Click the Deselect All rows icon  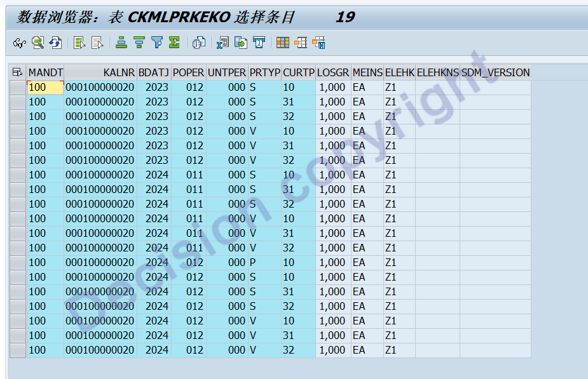pyautogui.click(x=97, y=43)
